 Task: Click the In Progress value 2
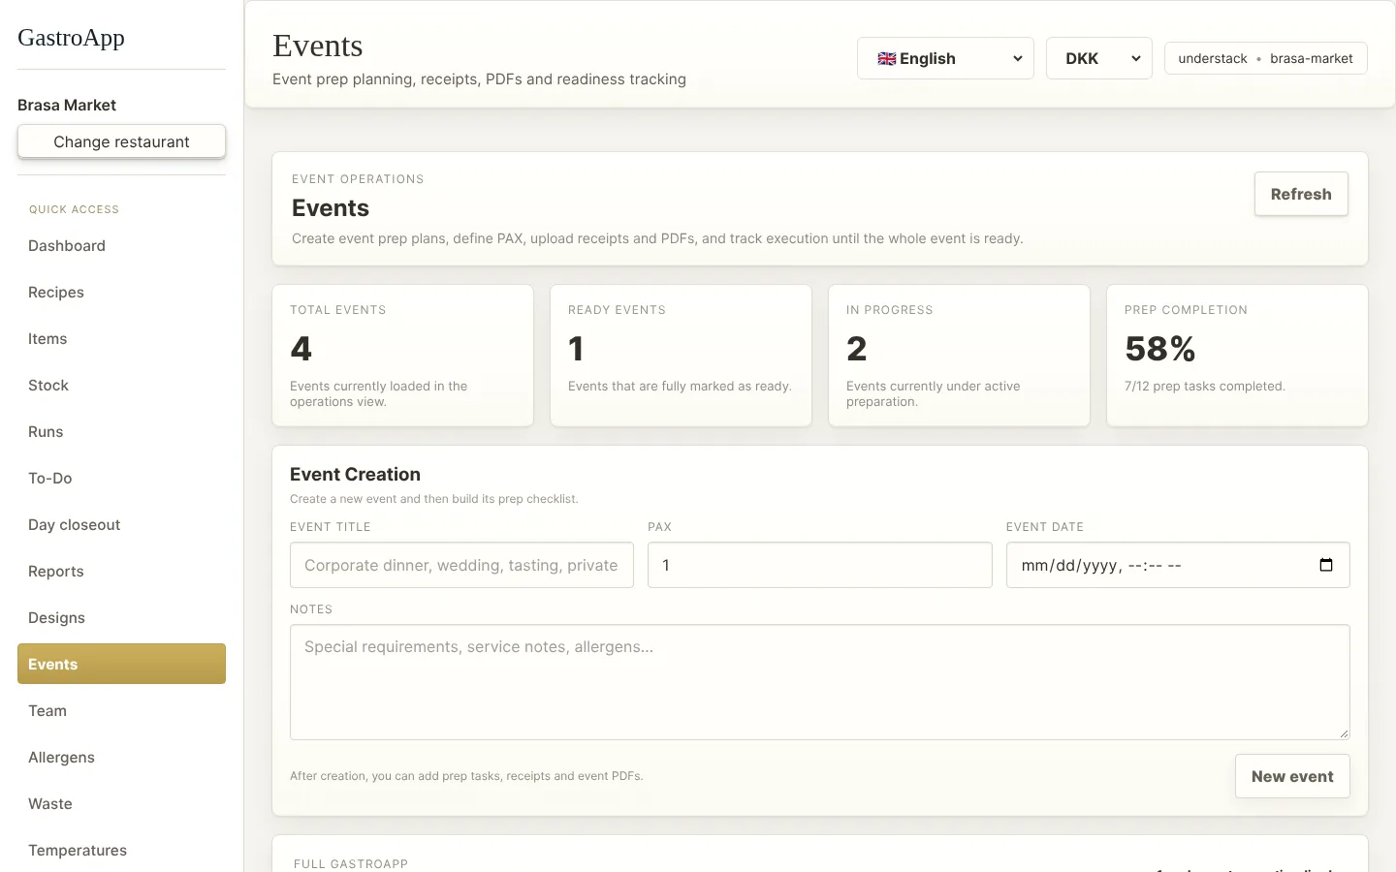click(856, 349)
